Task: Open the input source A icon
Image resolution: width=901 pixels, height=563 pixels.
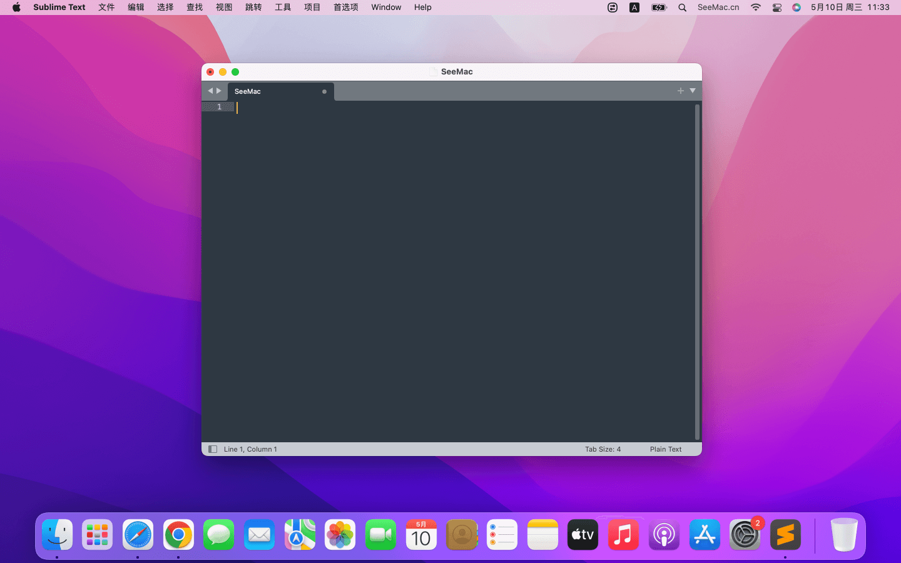Action: 634,8
